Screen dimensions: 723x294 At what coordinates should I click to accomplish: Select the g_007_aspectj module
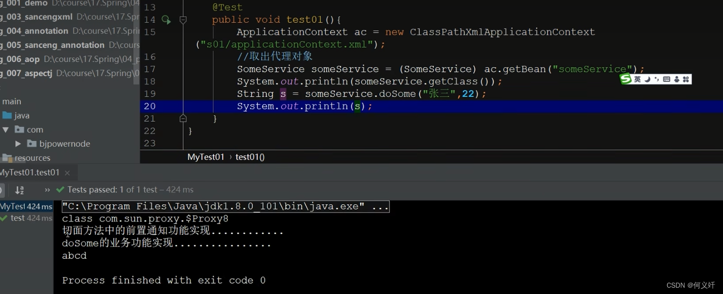(26, 73)
